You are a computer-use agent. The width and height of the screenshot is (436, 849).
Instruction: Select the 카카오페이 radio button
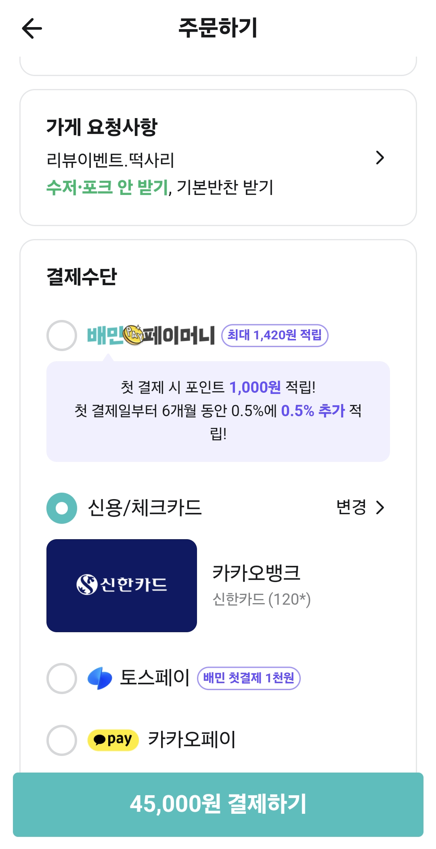(62, 740)
